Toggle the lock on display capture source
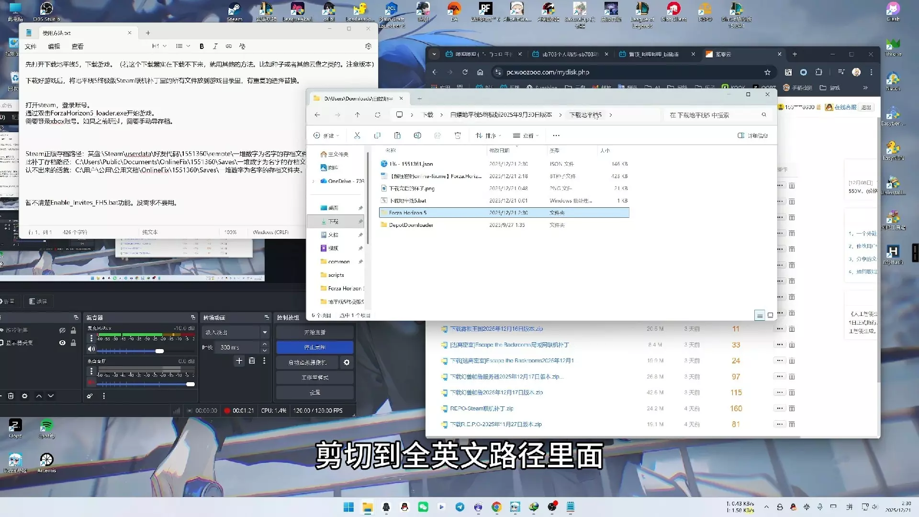This screenshot has height=517, width=919. 73,343
